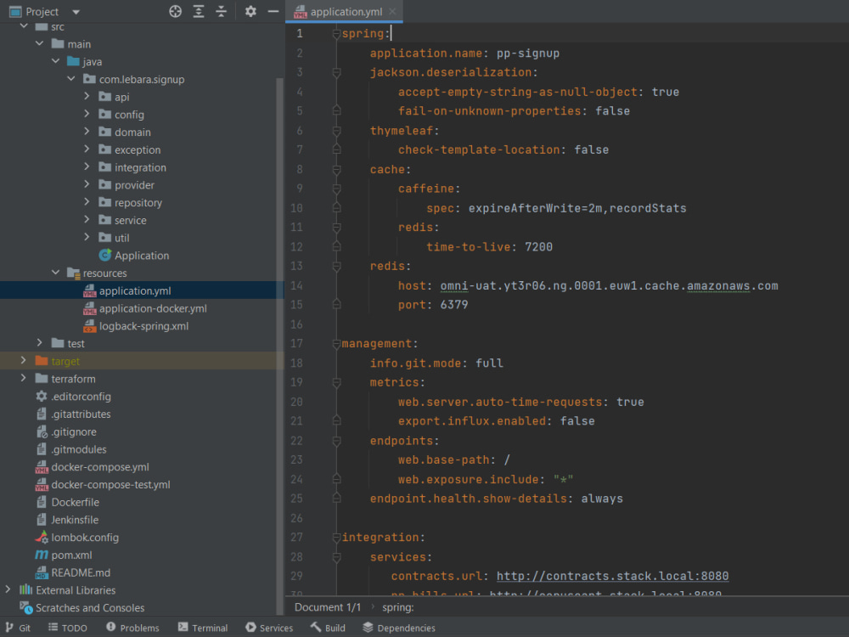849x637 pixels.
Task: Select the Dockerfile
Action: tap(67, 502)
